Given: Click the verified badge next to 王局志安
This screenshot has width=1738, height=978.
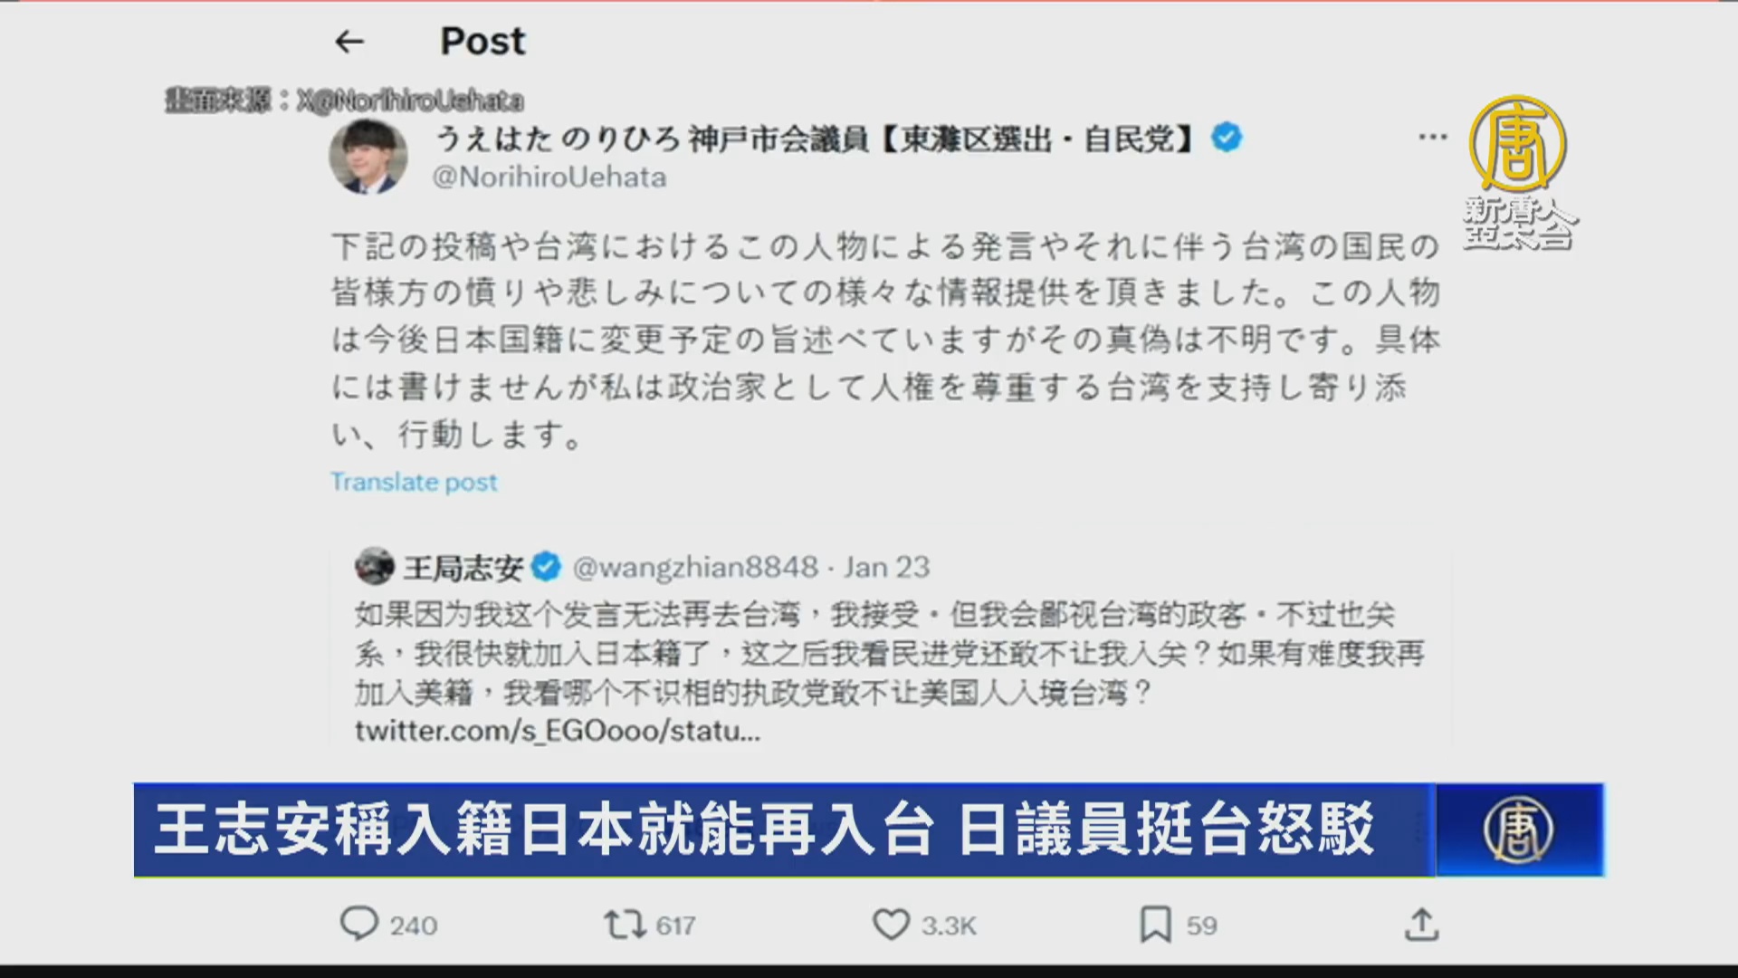Looking at the screenshot, I should point(546,568).
